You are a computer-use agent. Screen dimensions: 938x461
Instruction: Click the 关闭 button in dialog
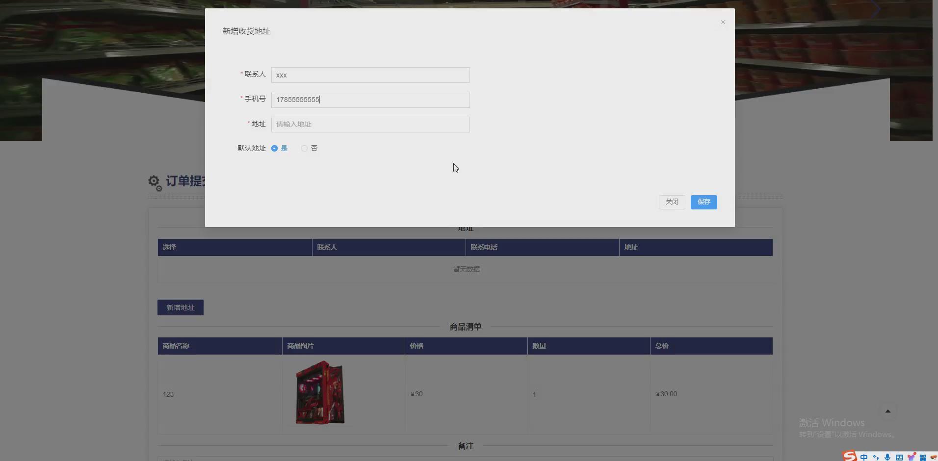(x=672, y=202)
